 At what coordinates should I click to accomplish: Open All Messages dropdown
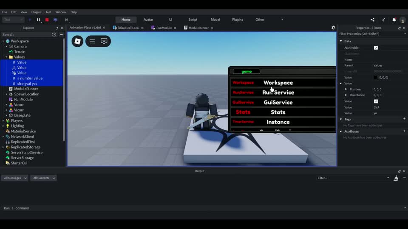[x=15, y=178]
